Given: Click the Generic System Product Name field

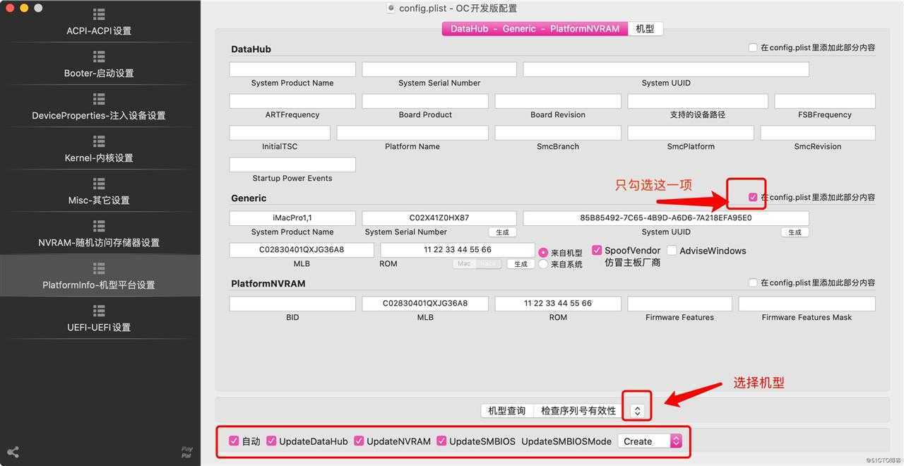Looking at the screenshot, I should [x=292, y=218].
